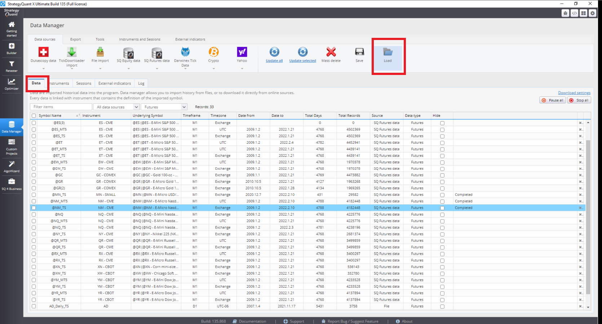
Task: Open the Documentation link in footer
Action: click(x=249, y=321)
